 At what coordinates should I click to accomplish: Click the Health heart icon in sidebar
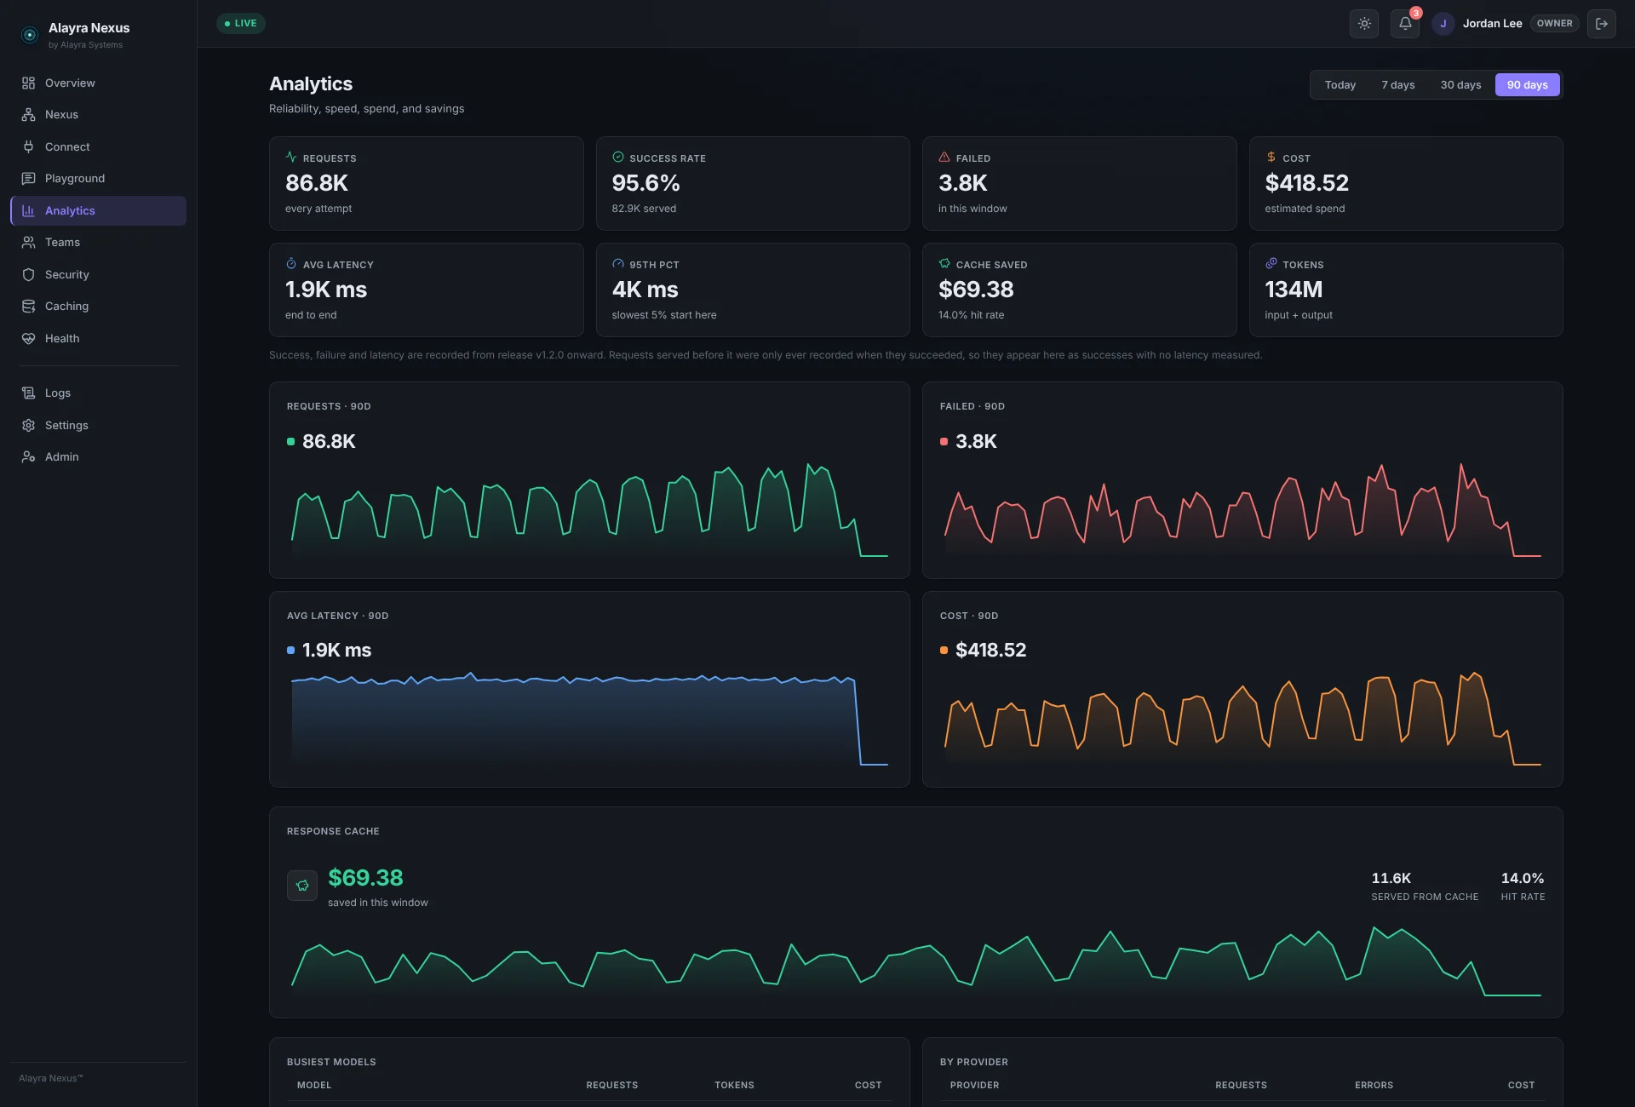(x=28, y=338)
